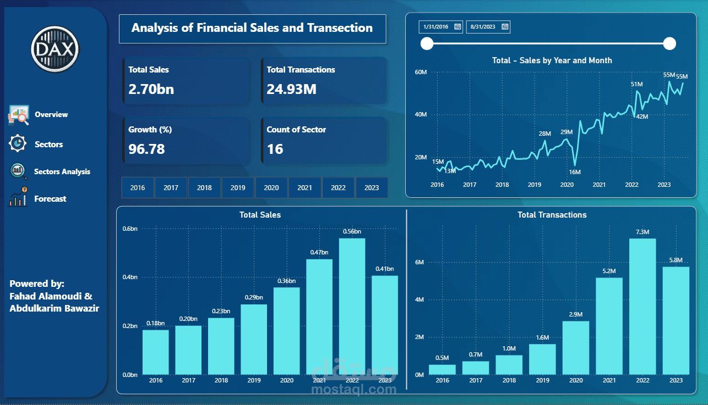Click the 2023 Total Sales bar

(x=384, y=325)
